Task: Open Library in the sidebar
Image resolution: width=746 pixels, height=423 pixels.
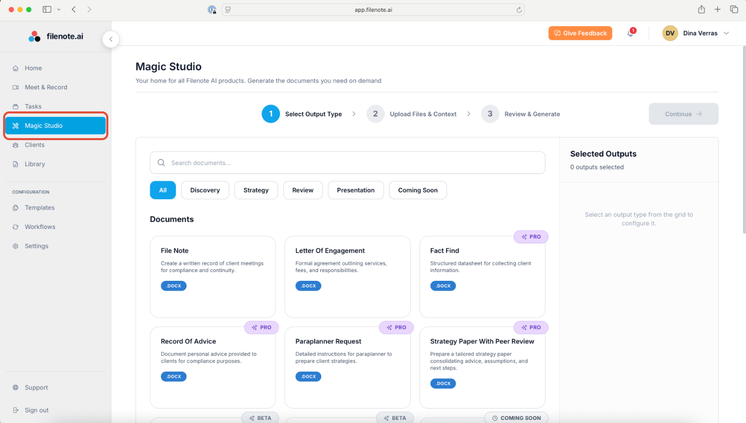Action: [x=55, y=164]
